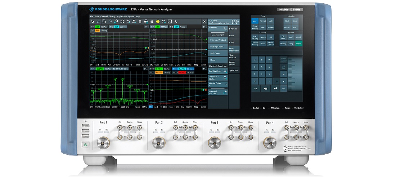Click the Offset Embed key

click(271, 44)
